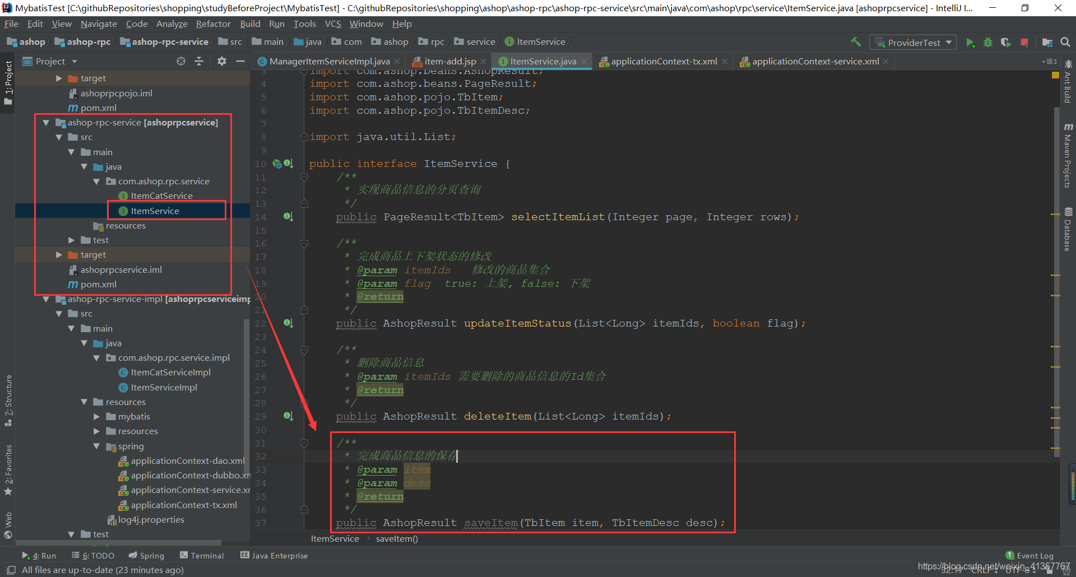Collapse the spring folder
1076x577 pixels.
[96, 446]
